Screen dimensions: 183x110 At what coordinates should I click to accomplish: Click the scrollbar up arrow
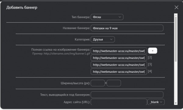(x=176, y=15)
